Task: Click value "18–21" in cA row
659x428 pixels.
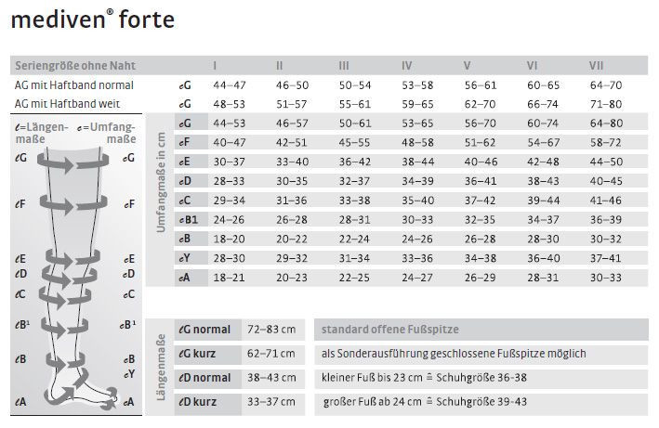Action: coord(229,278)
